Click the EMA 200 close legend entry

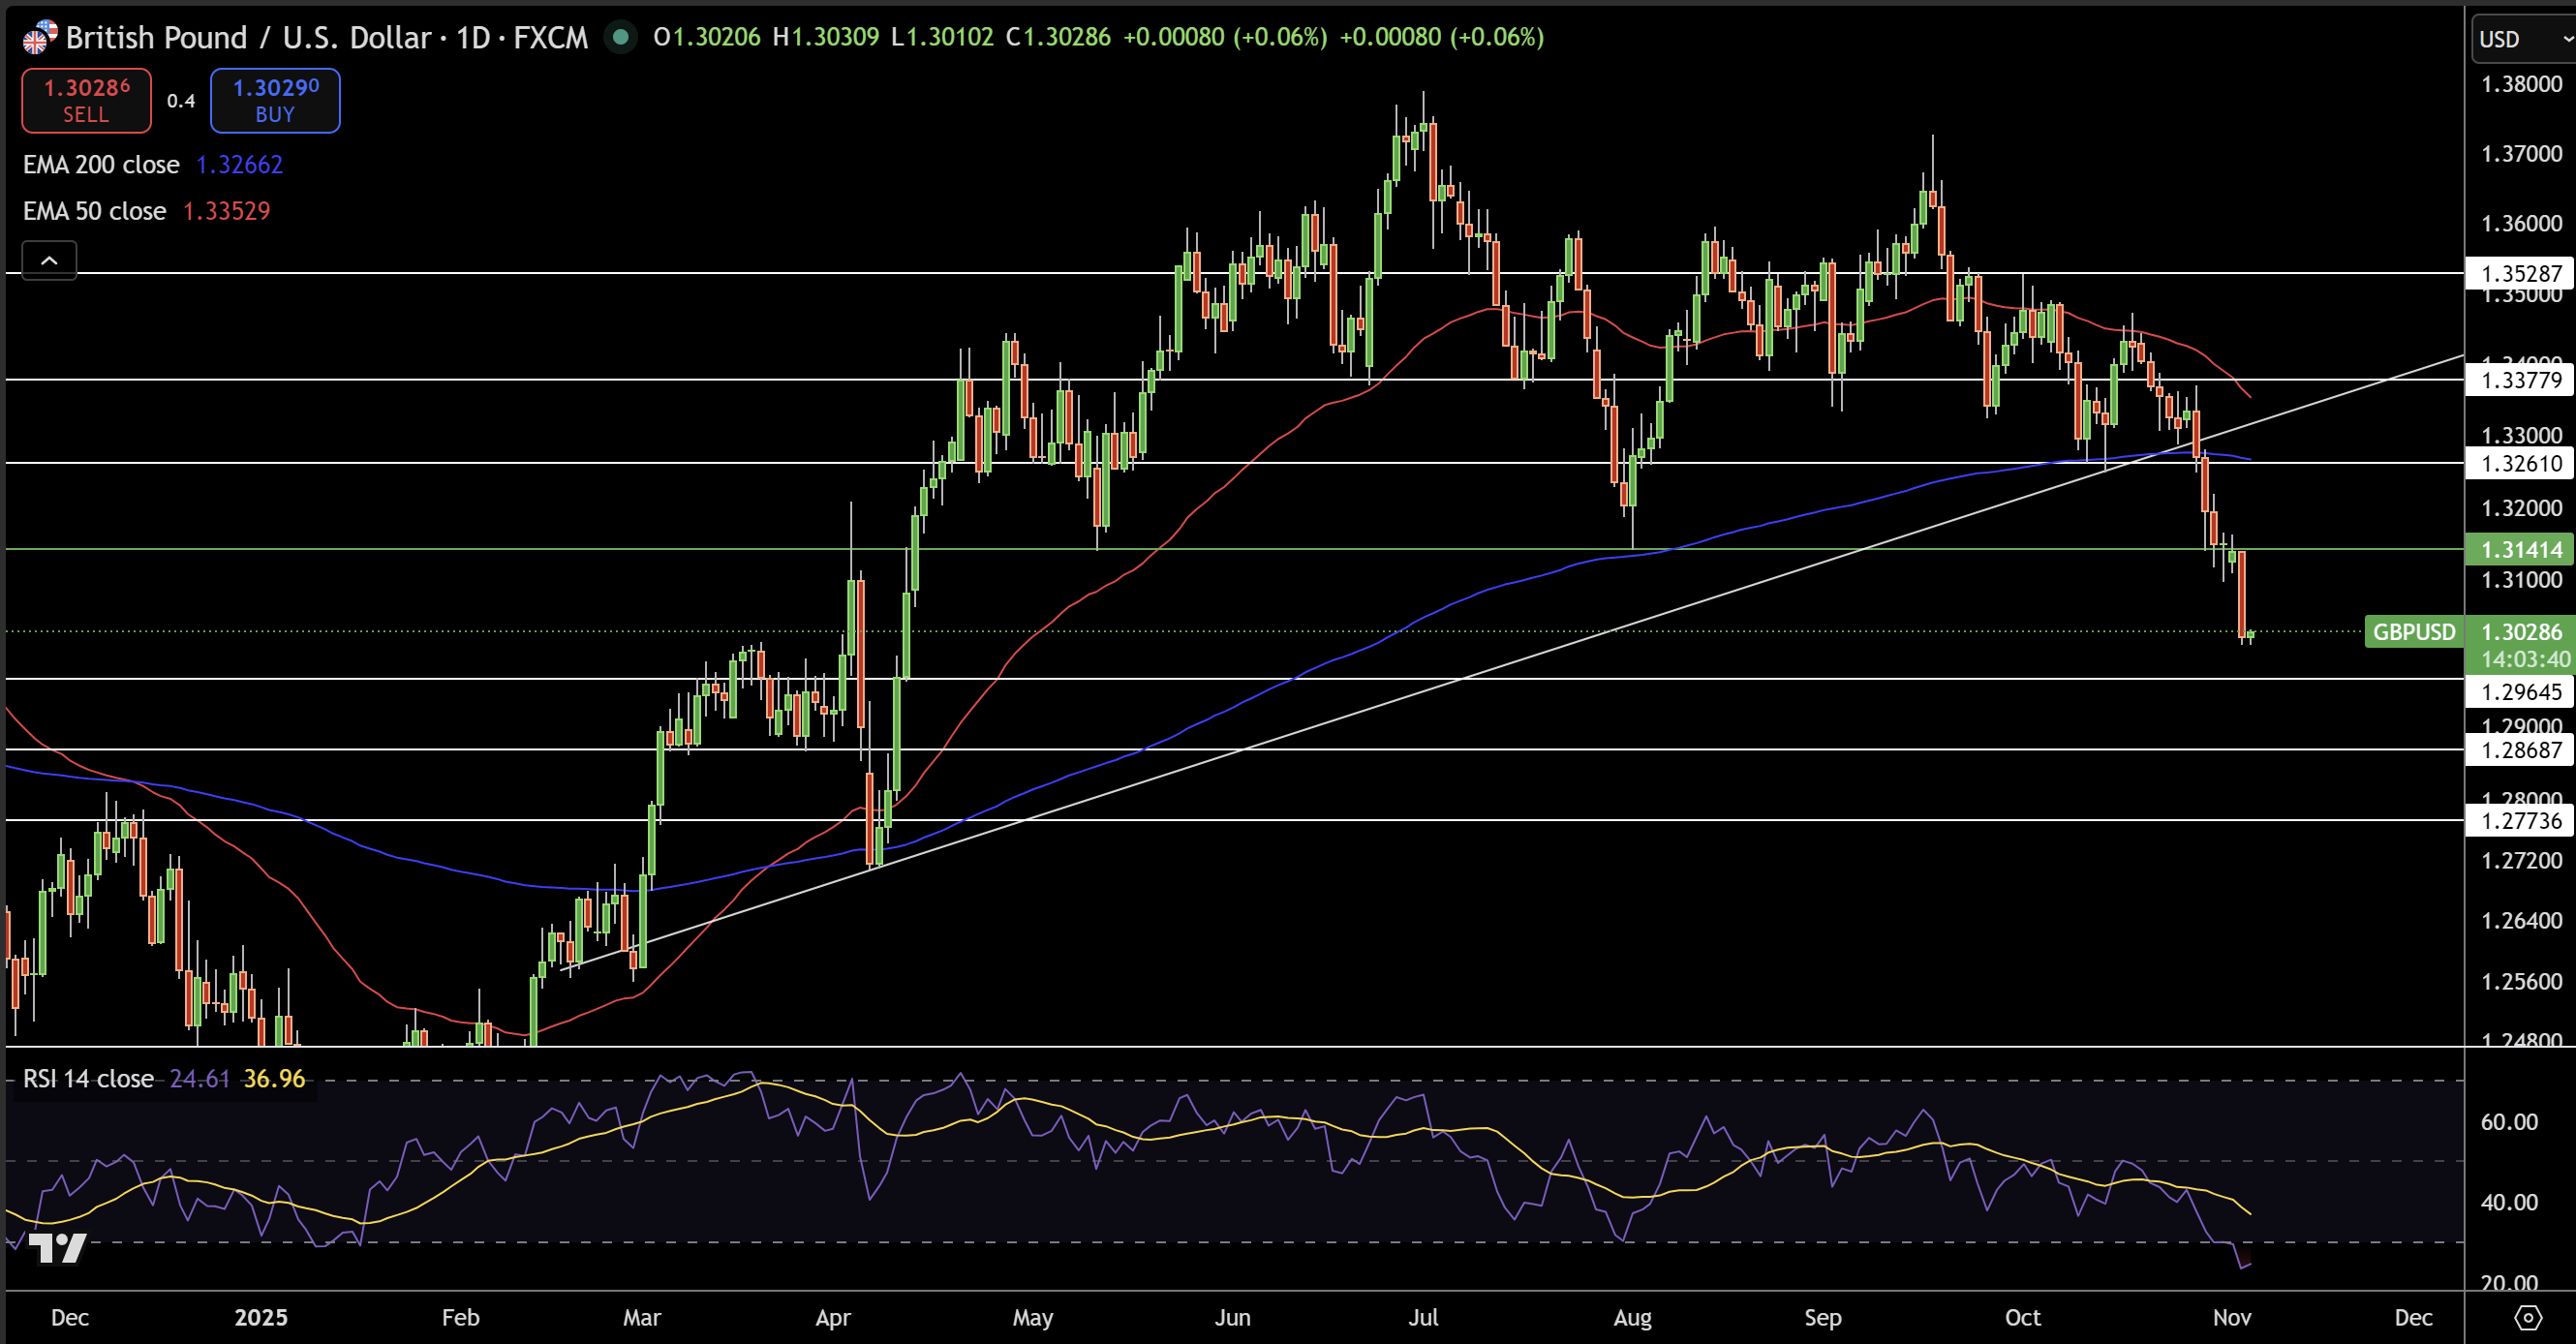click(101, 164)
